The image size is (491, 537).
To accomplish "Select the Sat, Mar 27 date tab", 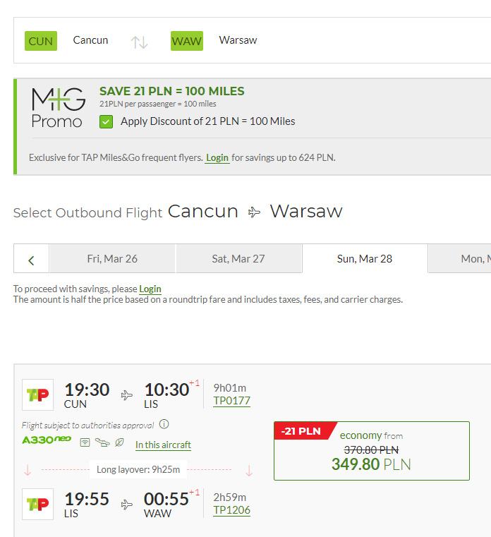I will click(238, 258).
